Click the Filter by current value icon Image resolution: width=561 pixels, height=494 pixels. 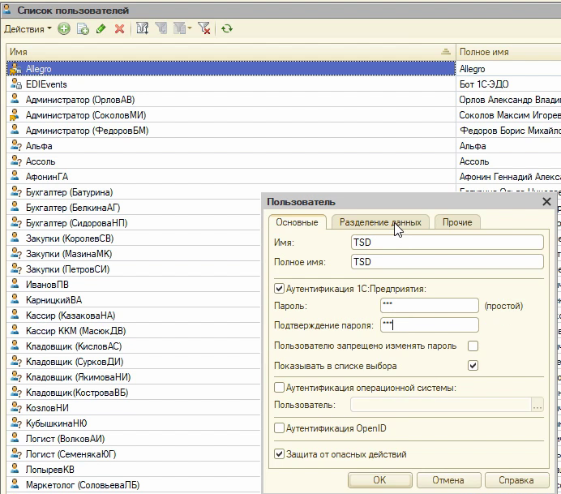point(161,28)
